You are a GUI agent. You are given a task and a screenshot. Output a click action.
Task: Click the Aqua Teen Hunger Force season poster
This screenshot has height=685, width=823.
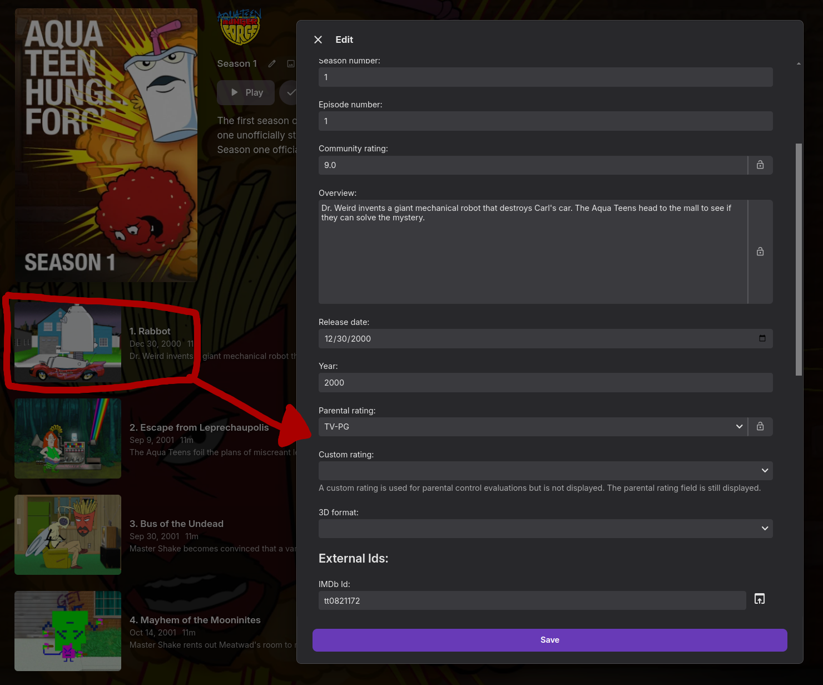(x=106, y=145)
